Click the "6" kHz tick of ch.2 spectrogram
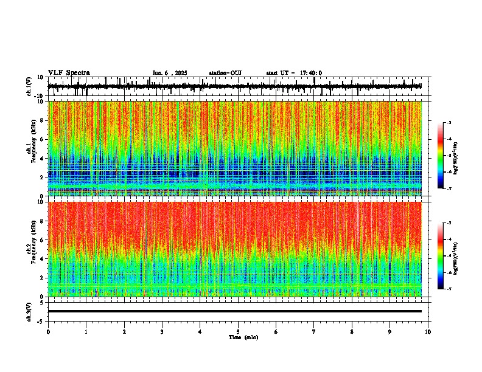 43,240
